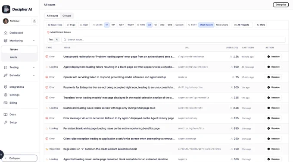
Task: Open Settings gear icon
Action: click(x=6, y=95)
